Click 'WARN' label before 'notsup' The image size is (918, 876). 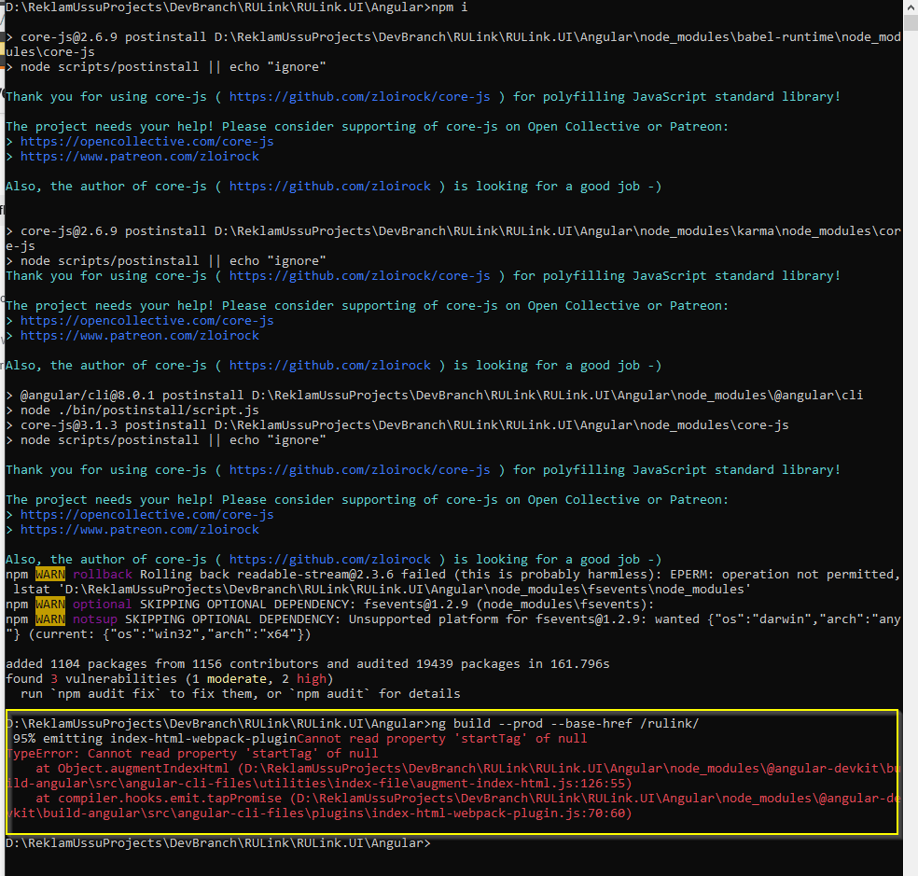[x=50, y=619]
